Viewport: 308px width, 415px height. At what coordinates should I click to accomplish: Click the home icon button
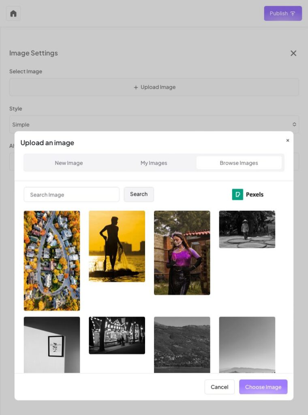13,13
